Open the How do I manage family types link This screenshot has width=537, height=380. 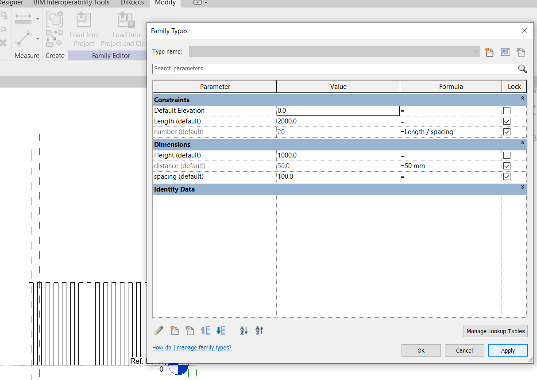[192, 347]
